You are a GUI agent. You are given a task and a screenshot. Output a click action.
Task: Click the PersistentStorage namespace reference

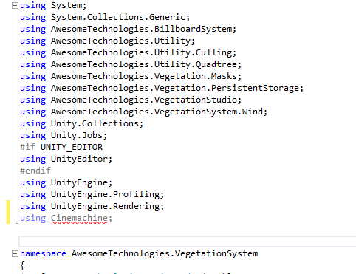[x=255, y=88]
